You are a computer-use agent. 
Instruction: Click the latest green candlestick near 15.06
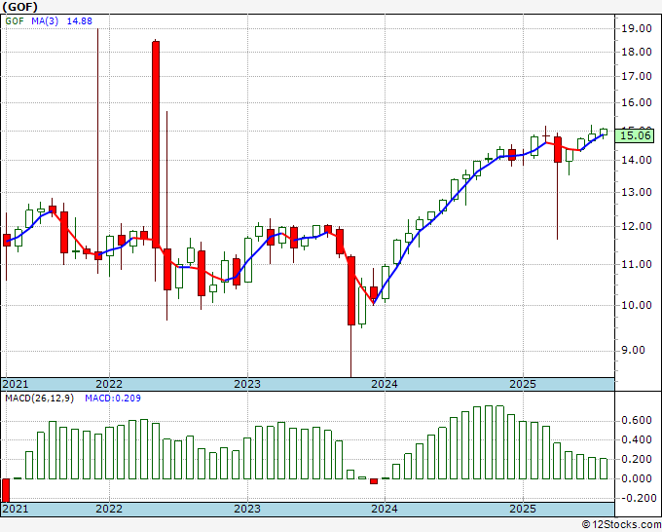(604, 133)
